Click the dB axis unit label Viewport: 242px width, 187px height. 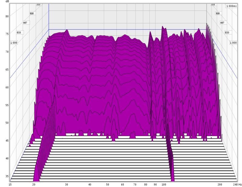(7, 2)
